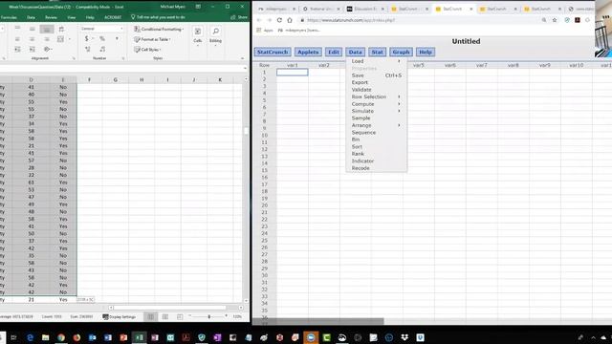Open the ACROBAT tab in Excel

point(113,17)
